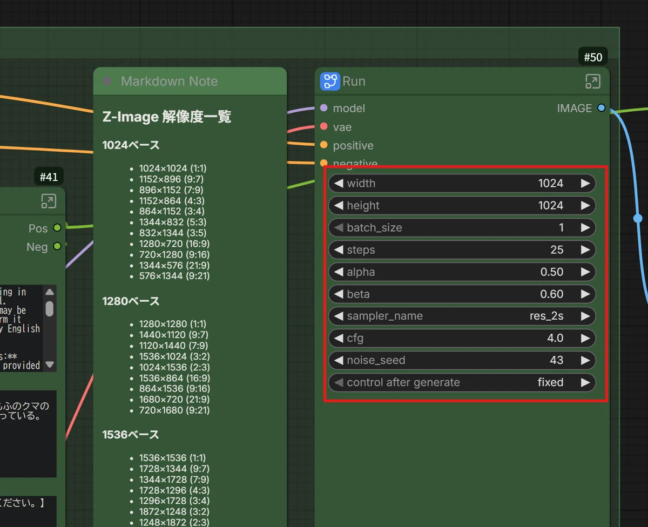This screenshot has height=527, width=648.
Task: Open node #41 expand icon
Action: (x=49, y=201)
